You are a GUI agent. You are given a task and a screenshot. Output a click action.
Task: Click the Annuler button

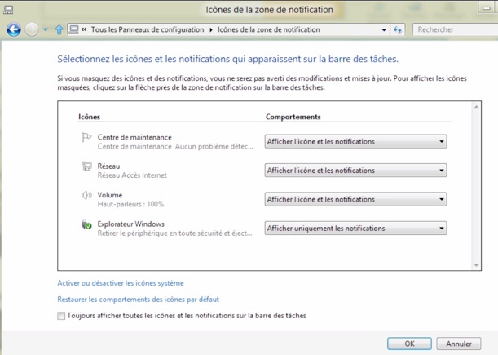[x=458, y=344]
